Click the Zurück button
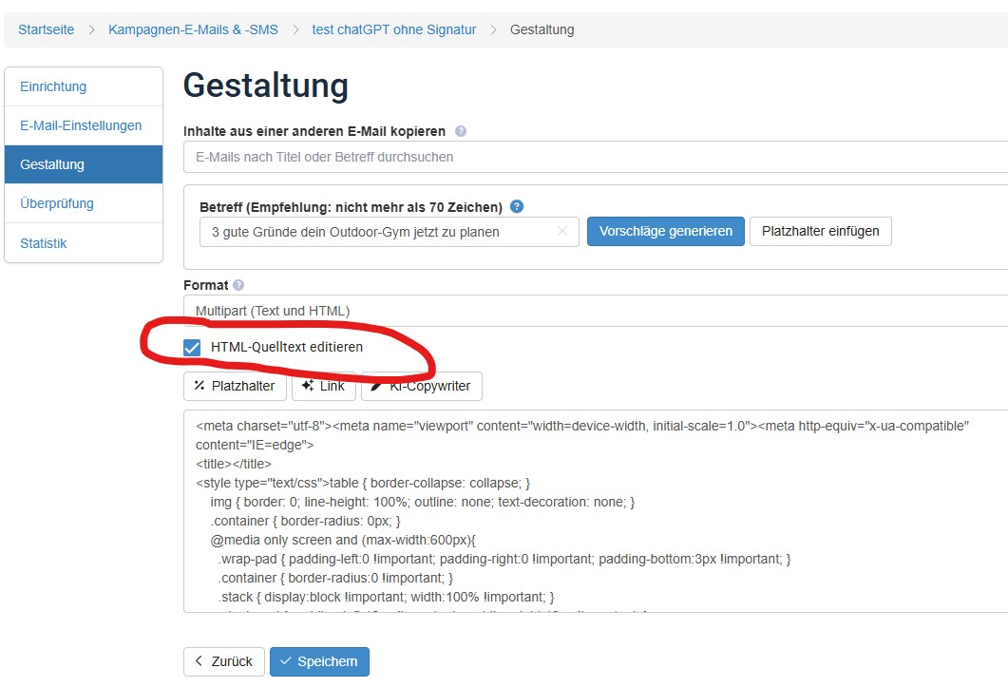Image resolution: width=1008 pixels, height=687 pixels. tap(223, 661)
